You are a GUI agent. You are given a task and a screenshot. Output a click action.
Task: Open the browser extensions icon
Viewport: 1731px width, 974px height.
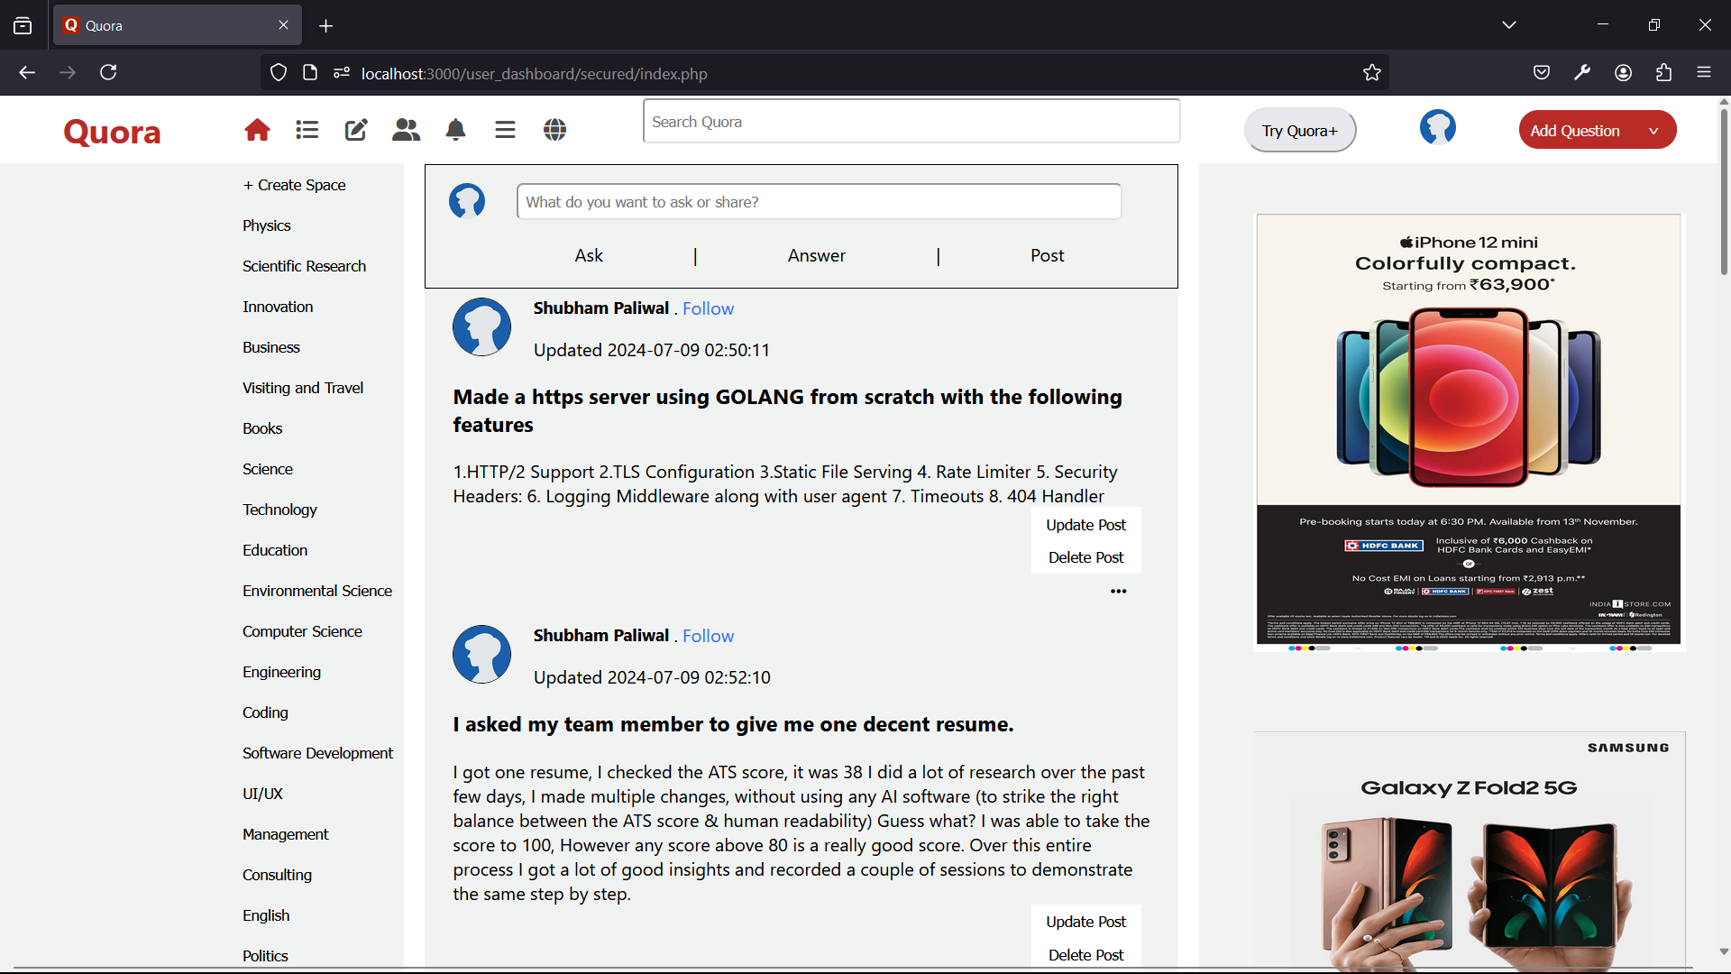[1663, 73]
